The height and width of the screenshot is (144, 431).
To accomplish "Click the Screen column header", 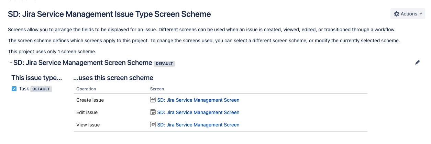I will (157, 89).
